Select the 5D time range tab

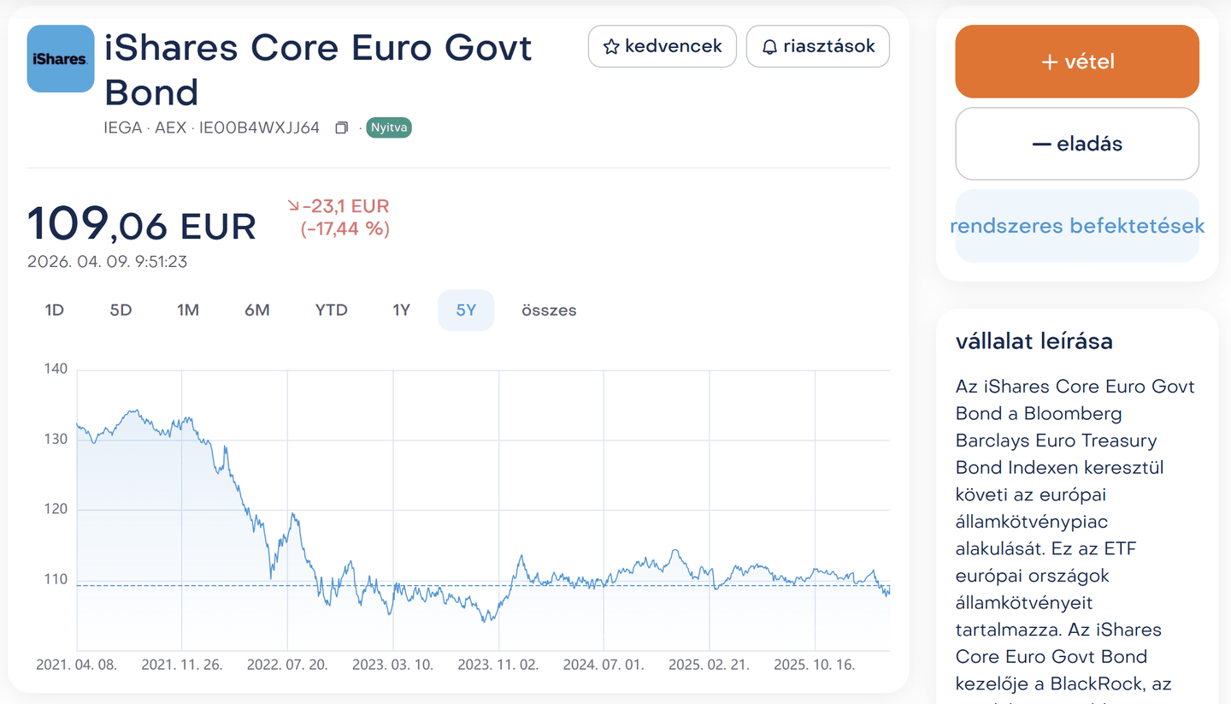(x=121, y=311)
